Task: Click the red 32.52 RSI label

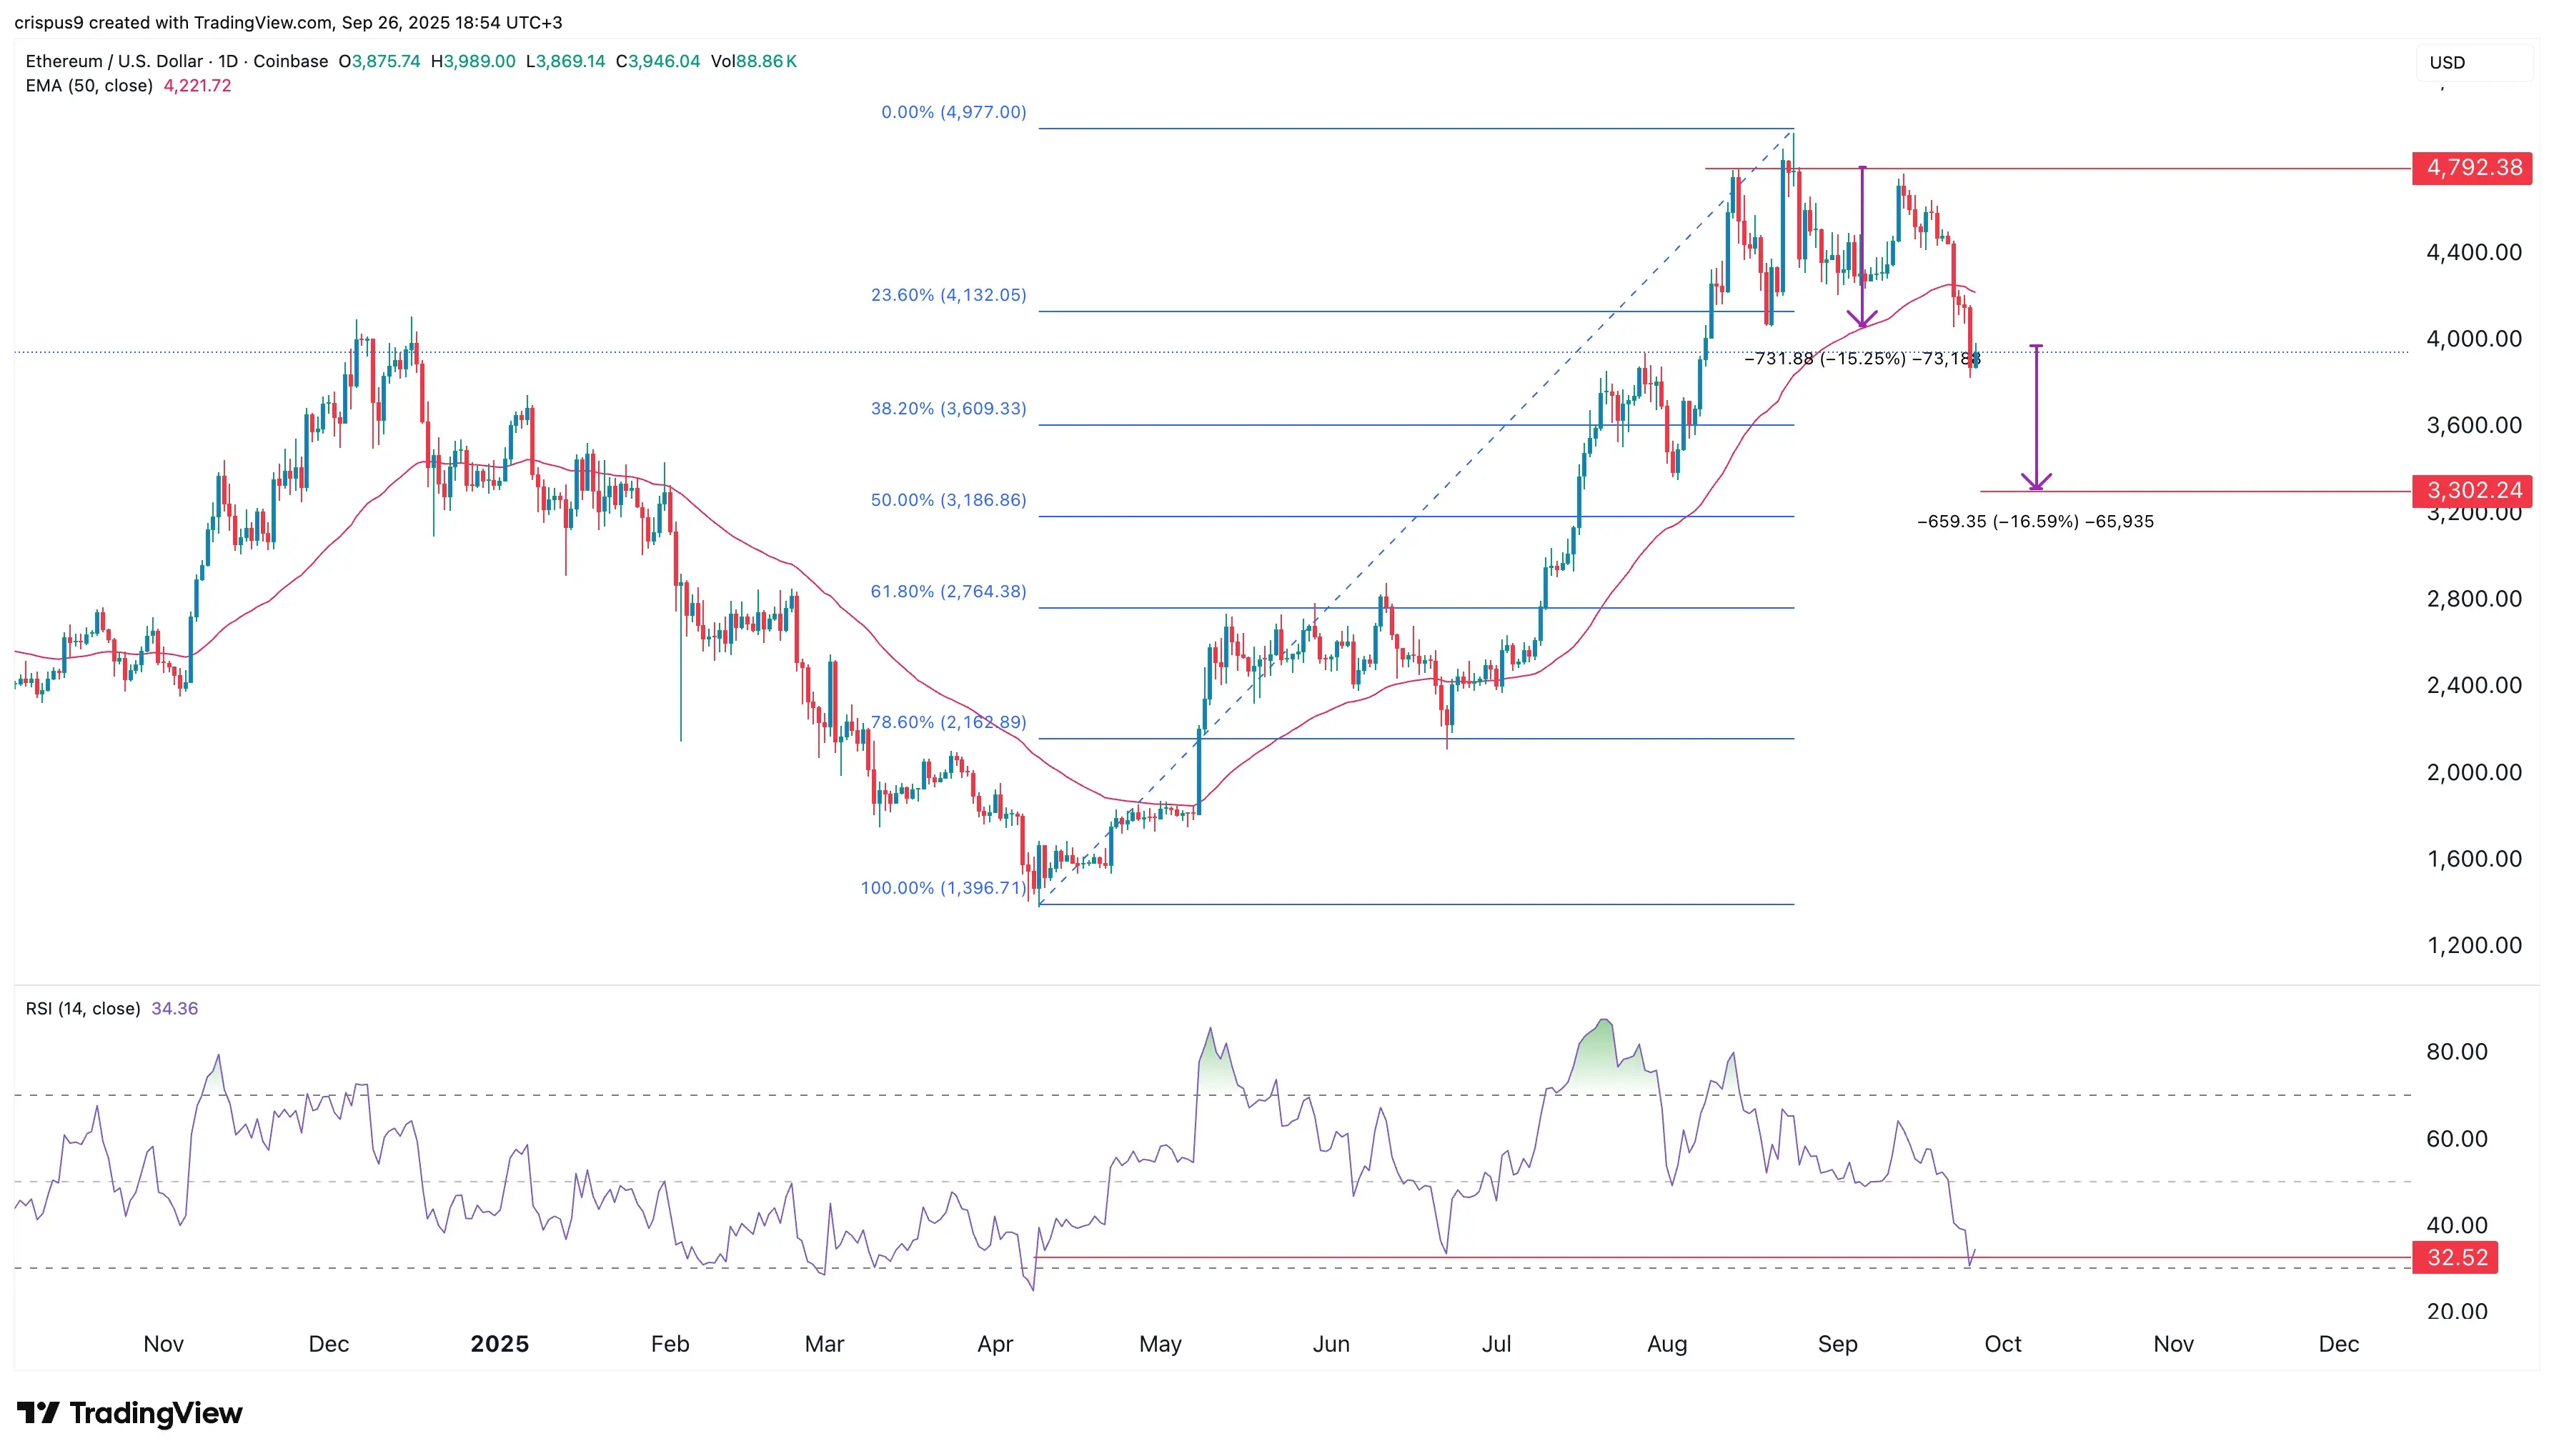Action: 2455,1257
